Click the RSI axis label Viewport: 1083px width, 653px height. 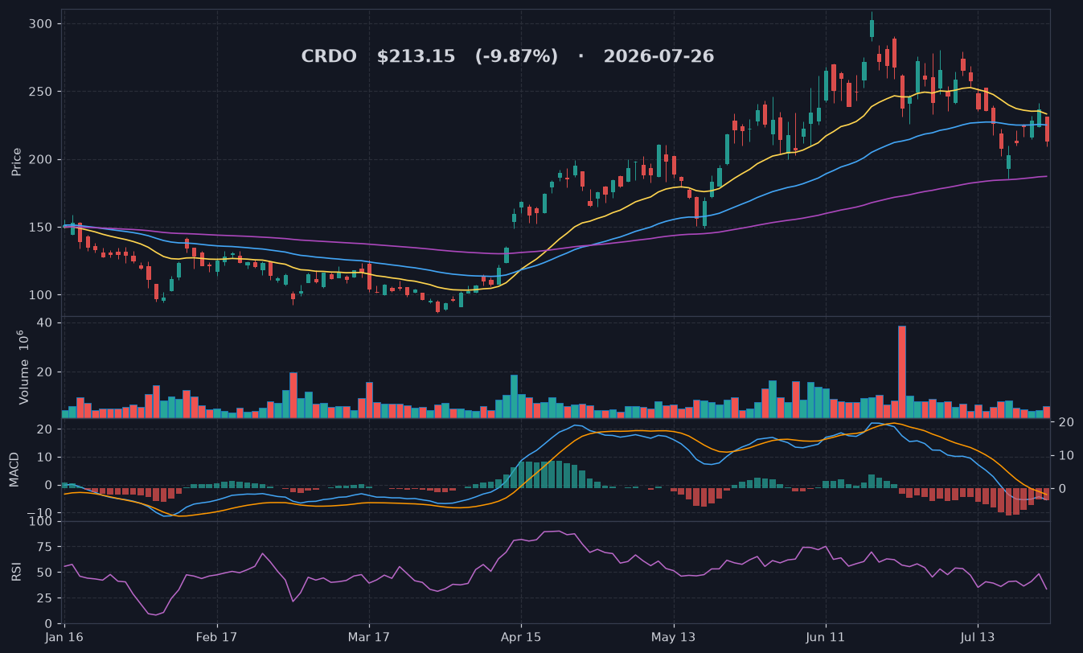click(x=16, y=572)
